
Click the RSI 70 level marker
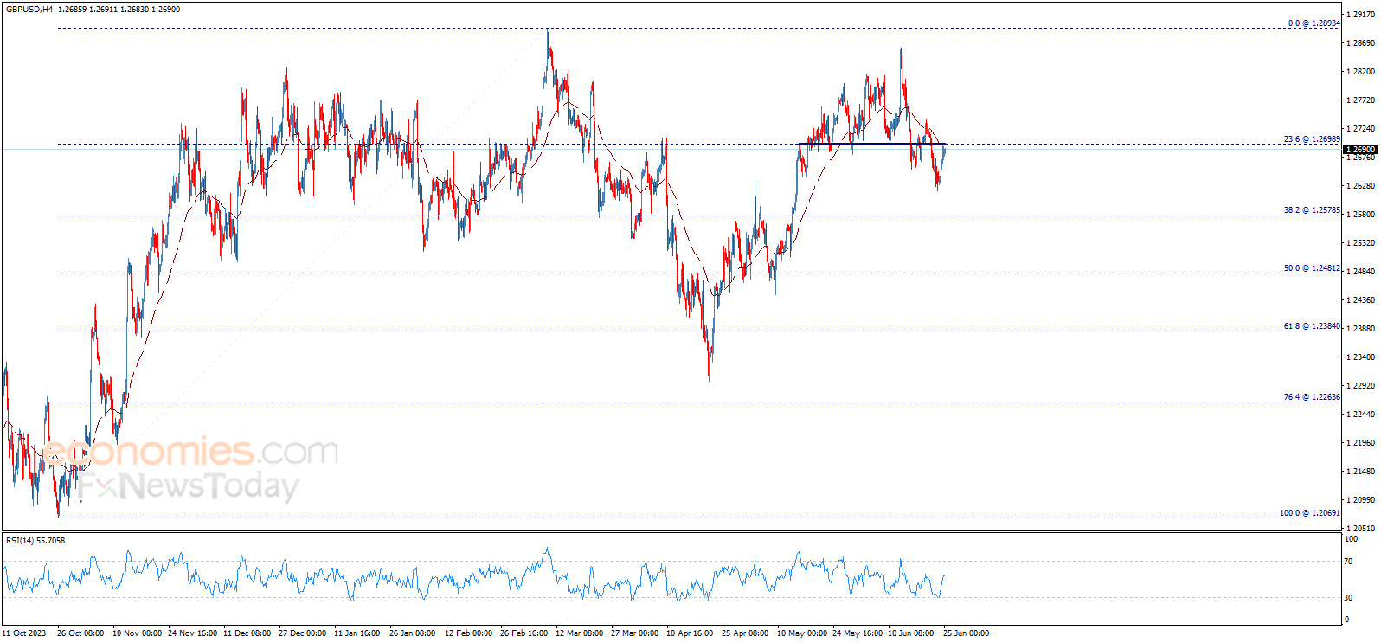coord(1348,562)
